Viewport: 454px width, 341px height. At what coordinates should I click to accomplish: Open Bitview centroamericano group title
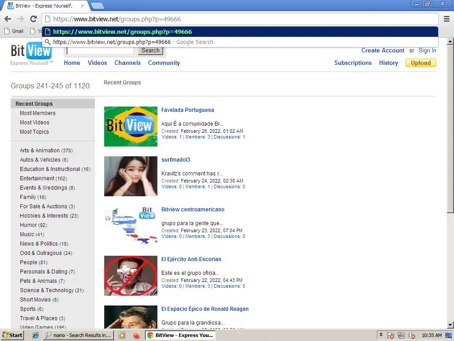click(193, 210)
